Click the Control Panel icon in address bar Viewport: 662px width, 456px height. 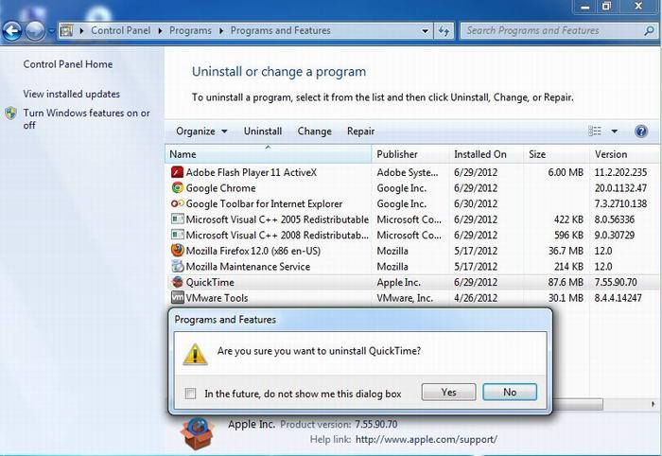tap(66, 30)
